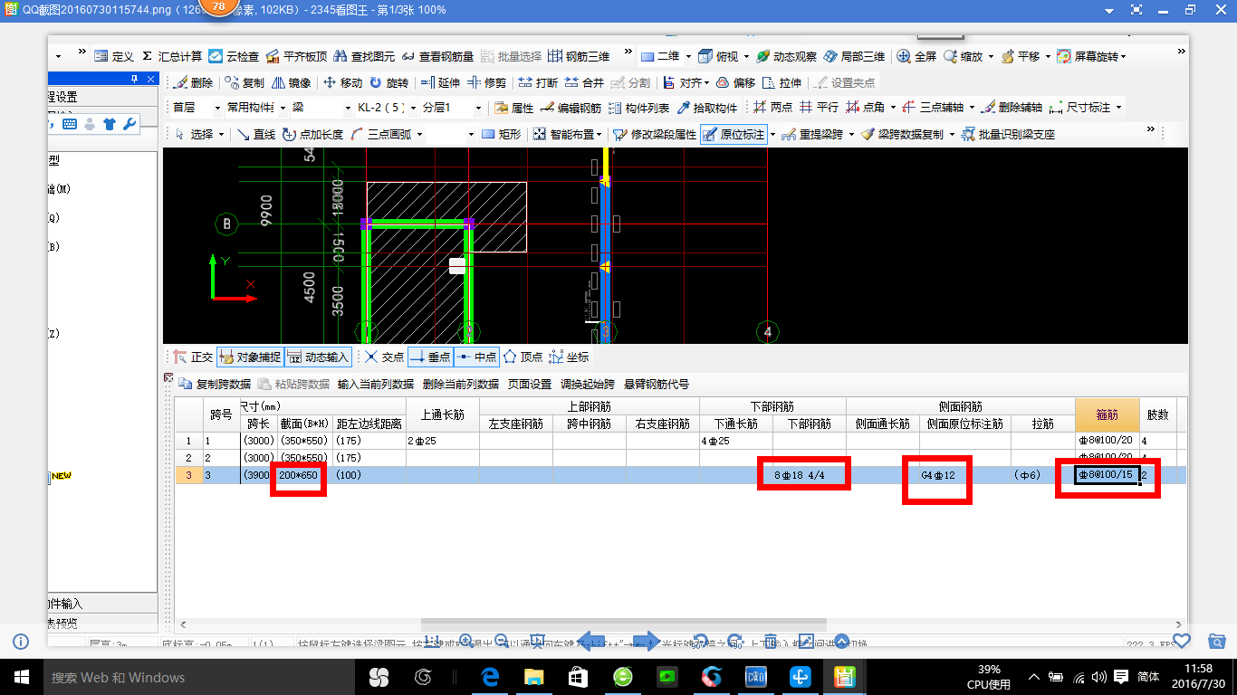
Task: Toggle 顶点 vertex snap
Action: (523, 357)
